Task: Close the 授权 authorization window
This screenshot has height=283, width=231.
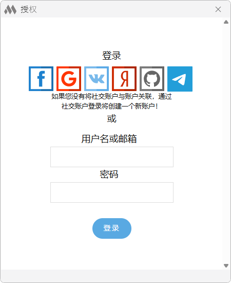Action: point(218,9)
